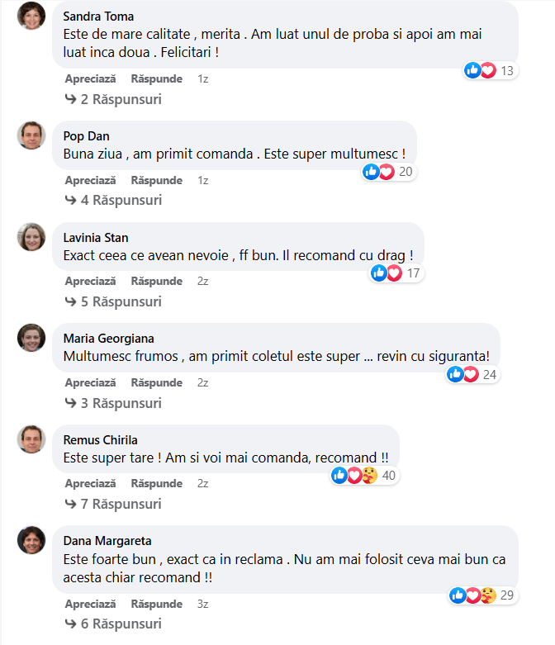Open Remus Chirila's profile photo
The height and width of the screenshot is (645, 555).
pyautogui.click(x=31, y=439)
